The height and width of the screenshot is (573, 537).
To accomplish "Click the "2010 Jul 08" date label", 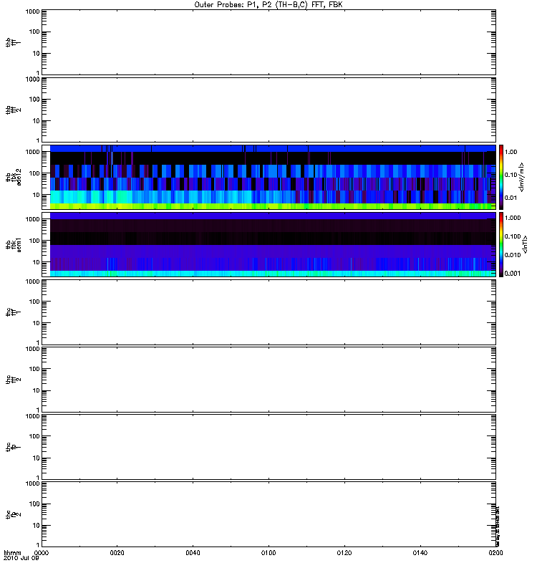I will [x=21, y=559].
